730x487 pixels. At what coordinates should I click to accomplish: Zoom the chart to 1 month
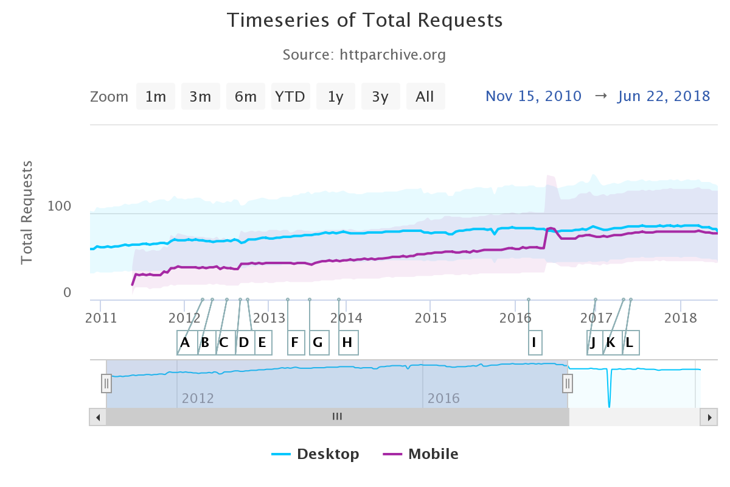tap(156, 96)
